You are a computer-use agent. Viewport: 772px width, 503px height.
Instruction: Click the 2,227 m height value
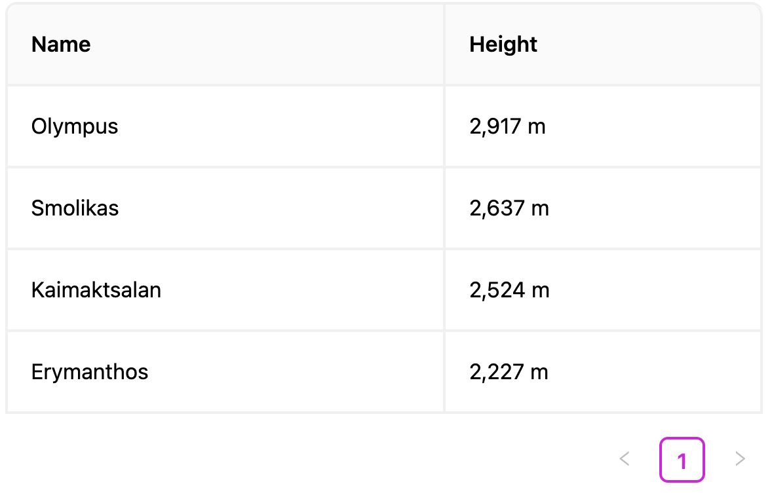(509, 372)
